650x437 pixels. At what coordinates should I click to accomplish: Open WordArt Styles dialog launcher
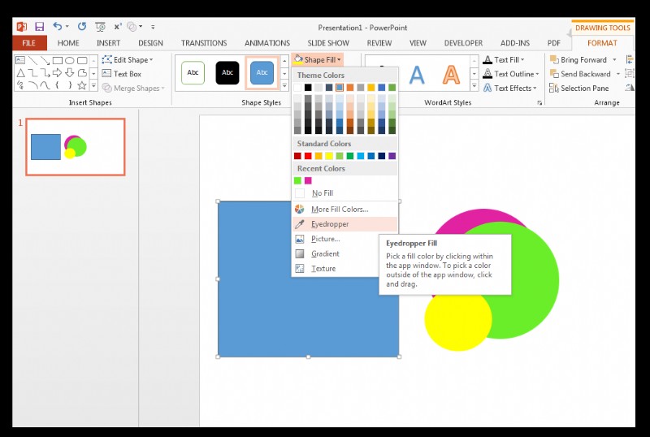pos(539,103)
